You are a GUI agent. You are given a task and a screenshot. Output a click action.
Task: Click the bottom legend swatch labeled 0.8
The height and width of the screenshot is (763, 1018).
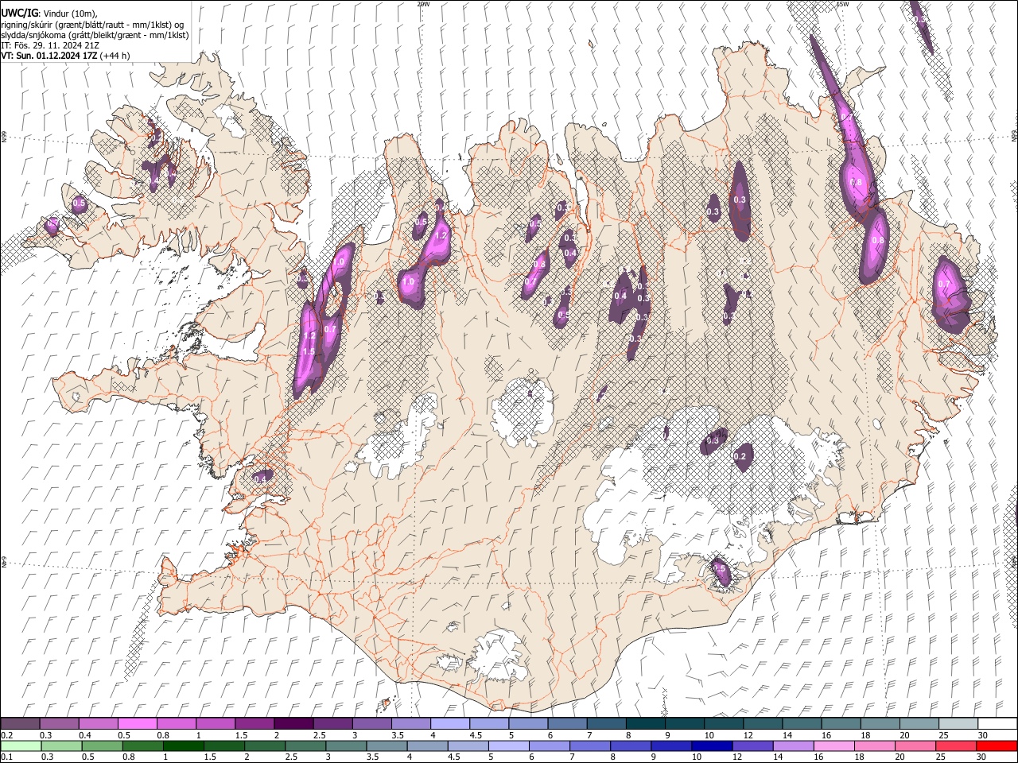[142, 746]
